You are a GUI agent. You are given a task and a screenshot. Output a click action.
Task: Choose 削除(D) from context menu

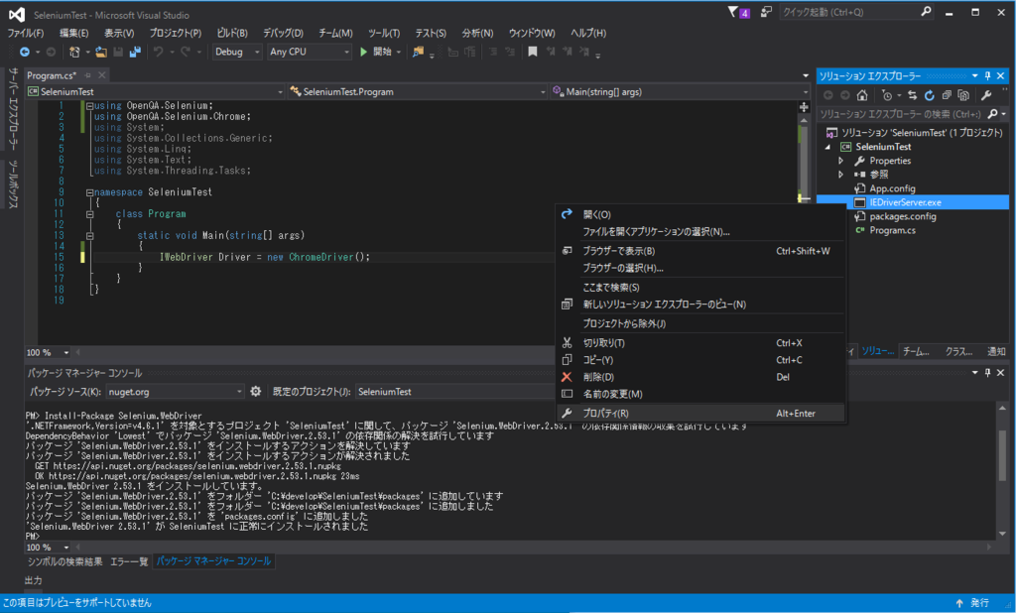(x=700, y=377)
